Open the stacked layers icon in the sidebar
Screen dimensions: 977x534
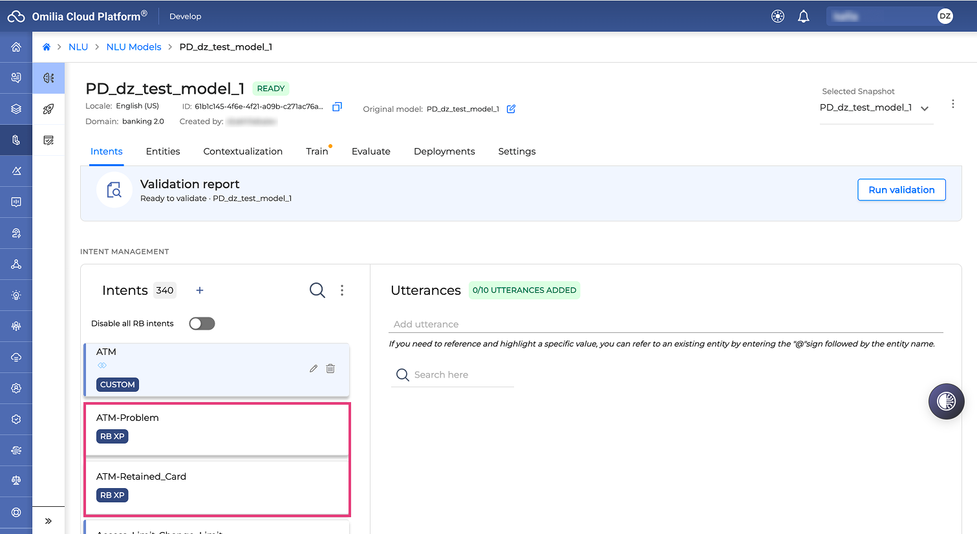point(16,109)
